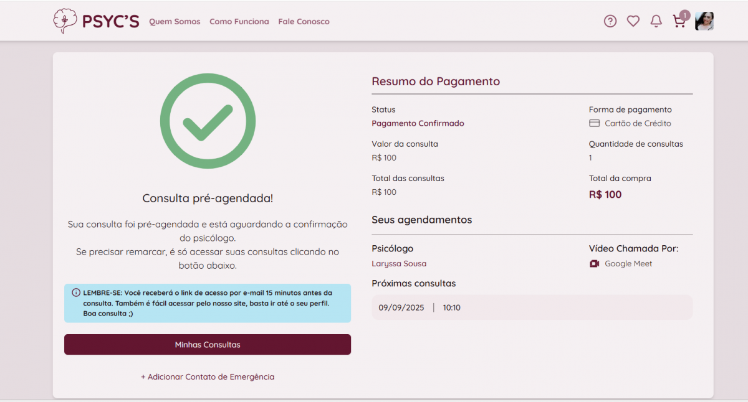Open notifications bell icon
This screenshot has width=748, height=402.
(x=656, y=21)
